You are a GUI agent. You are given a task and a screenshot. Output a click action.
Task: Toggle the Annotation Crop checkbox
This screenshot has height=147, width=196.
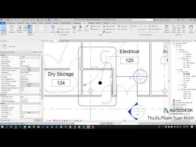pos(21,110)
